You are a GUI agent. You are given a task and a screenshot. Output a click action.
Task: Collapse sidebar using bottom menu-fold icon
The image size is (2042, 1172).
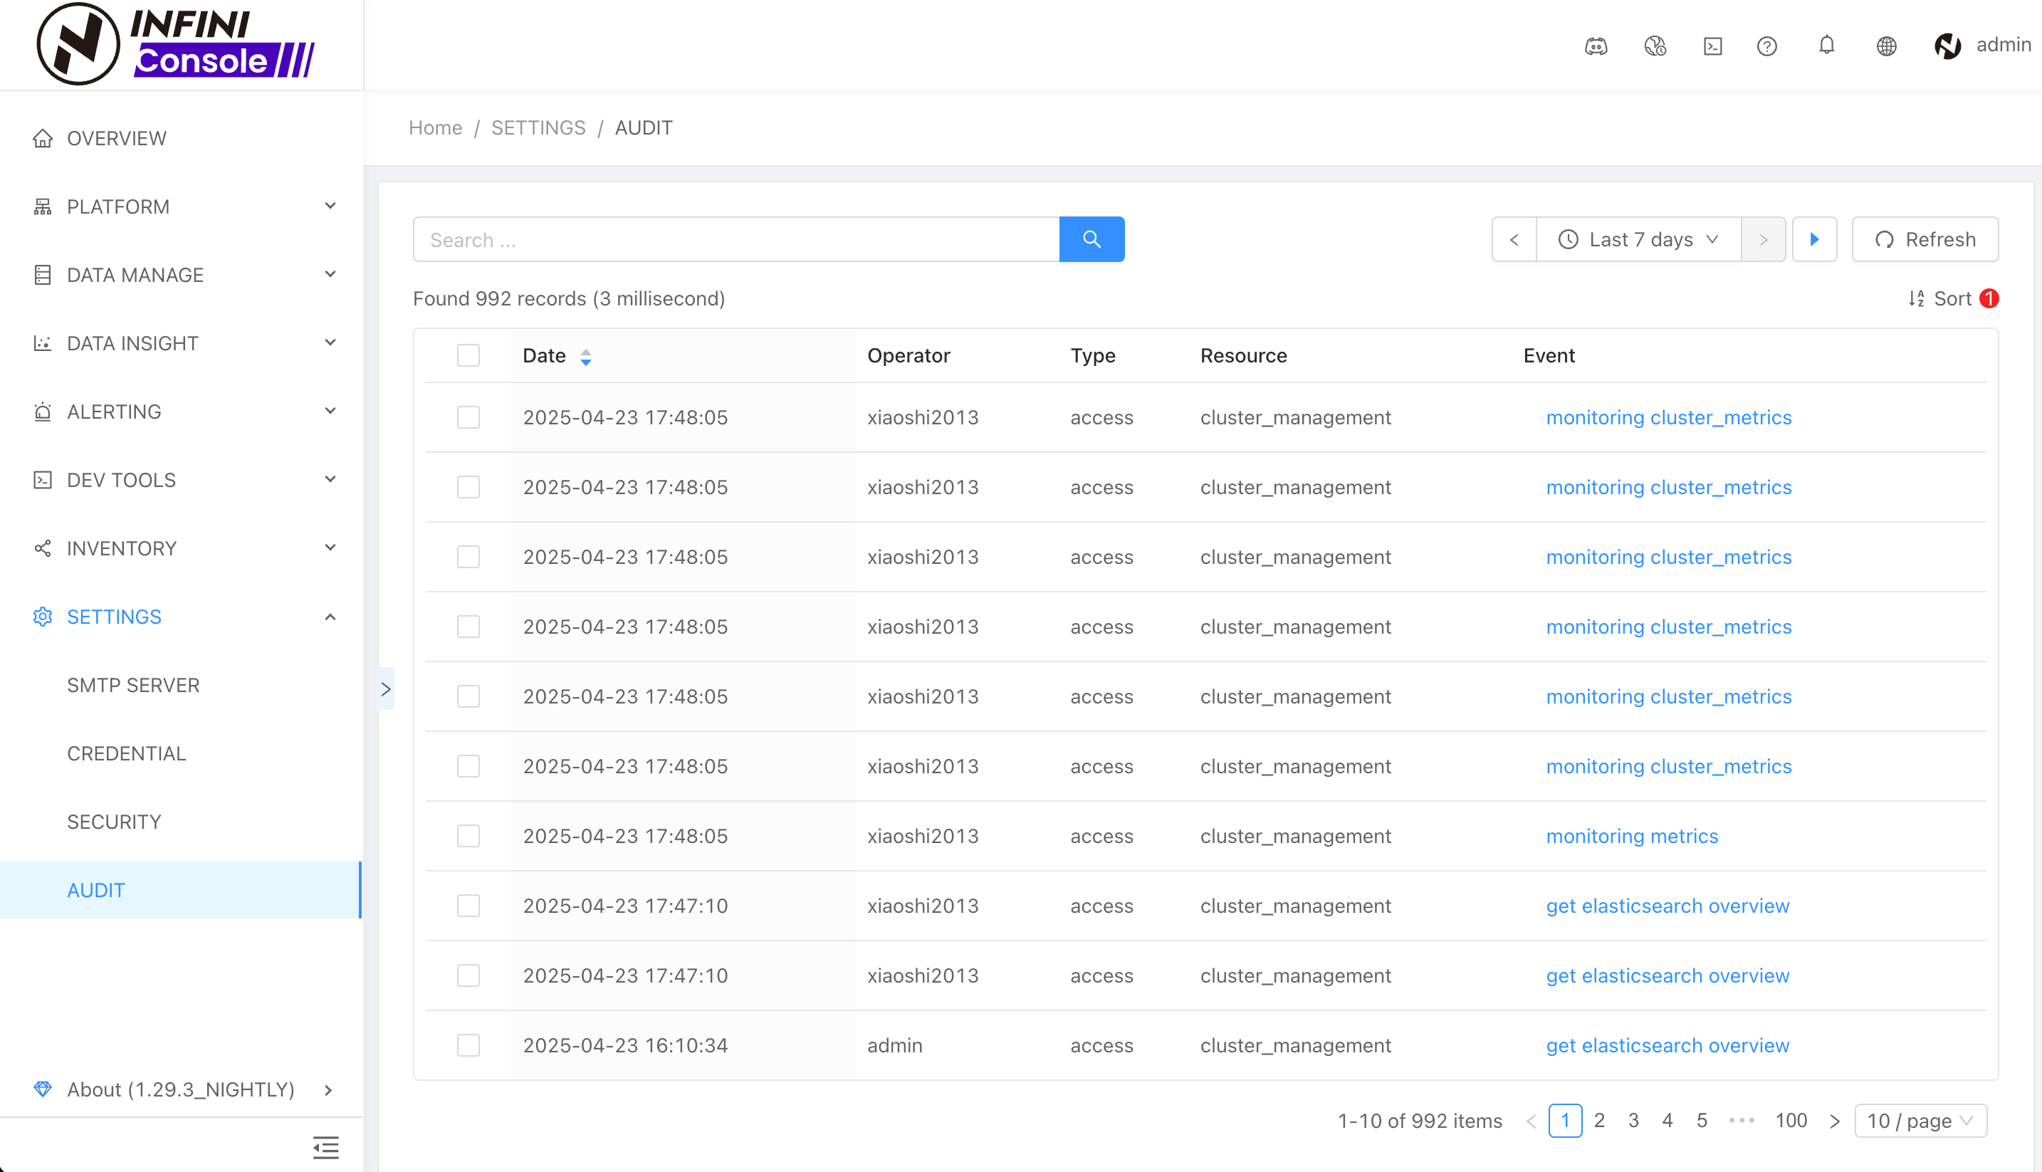tap(325, 1147)
